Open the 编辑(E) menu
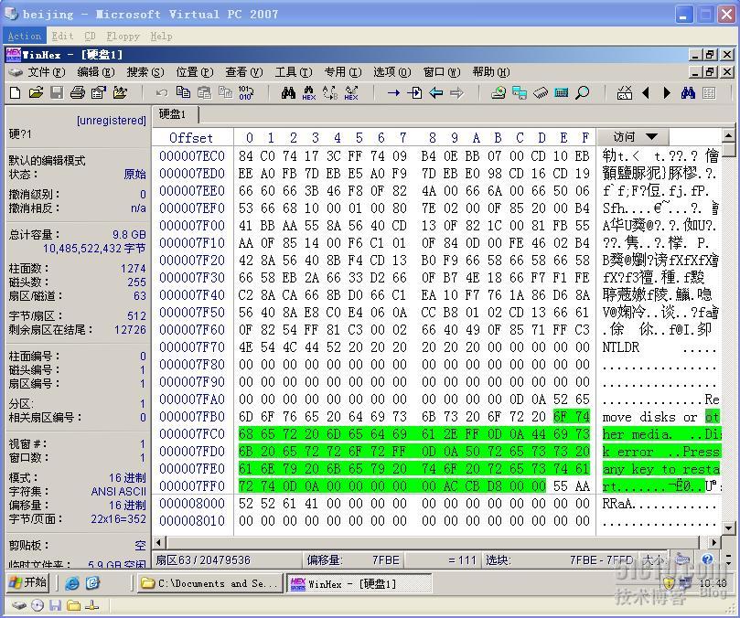The height and width of the screenshot is (618, 740). [x=96, y=72]
